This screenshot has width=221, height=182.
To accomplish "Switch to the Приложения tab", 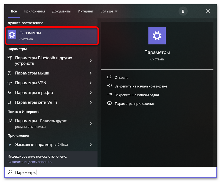I will pyautogui.click(x=34, y=11).
